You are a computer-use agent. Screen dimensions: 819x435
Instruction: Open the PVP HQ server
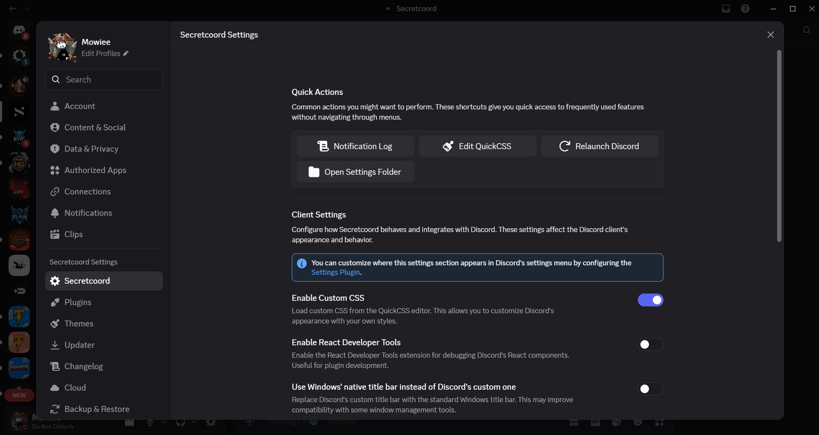pos(19,163)
